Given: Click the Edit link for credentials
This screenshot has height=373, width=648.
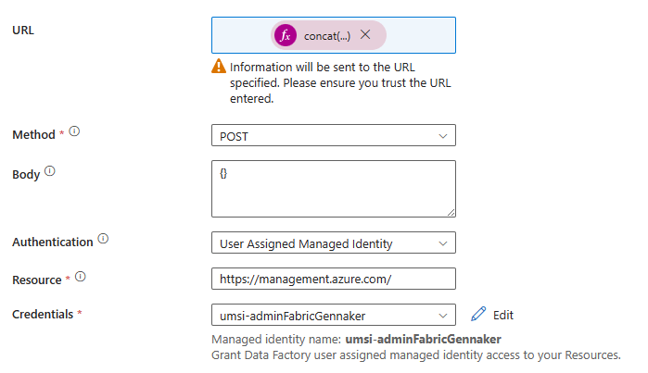Looking at the screenshot, I should (502, 315).
